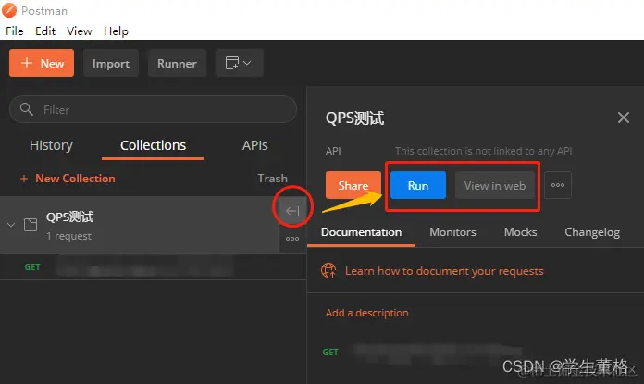
Task: Switch to the History tab
Action: tap(51, 145)
